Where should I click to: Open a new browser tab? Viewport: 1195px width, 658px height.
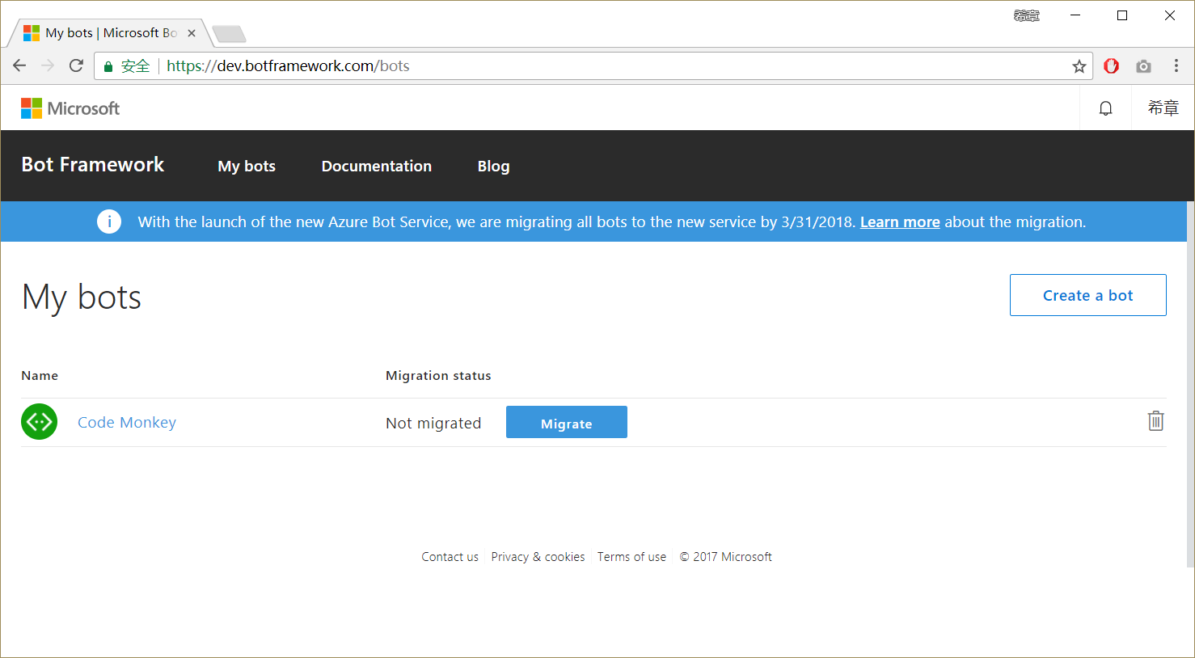coord(227,32)
